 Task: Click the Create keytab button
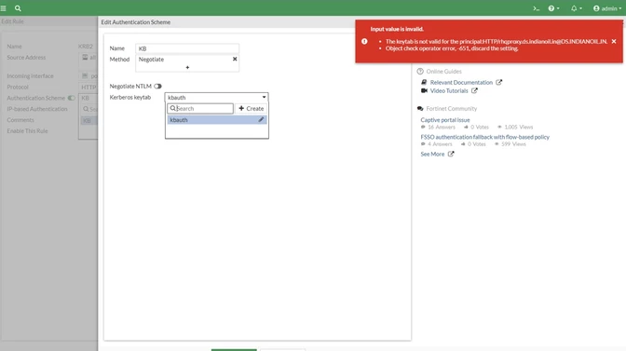(252, 109)
